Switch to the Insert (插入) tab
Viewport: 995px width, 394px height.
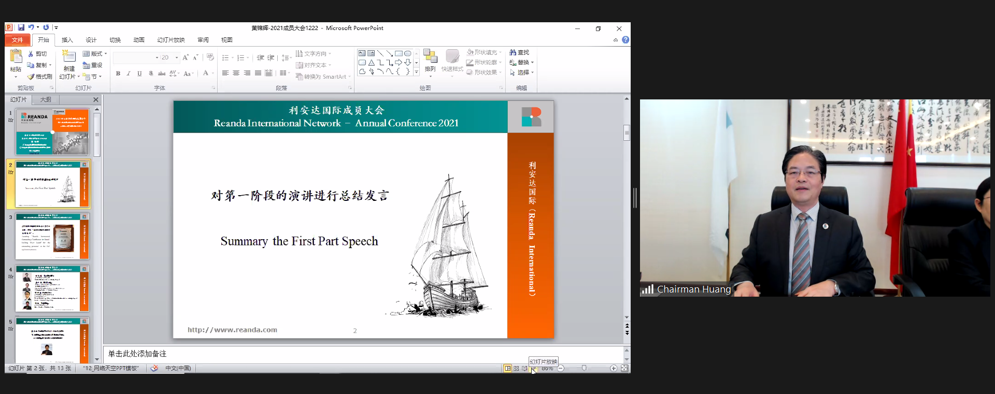tap(67, 40)
